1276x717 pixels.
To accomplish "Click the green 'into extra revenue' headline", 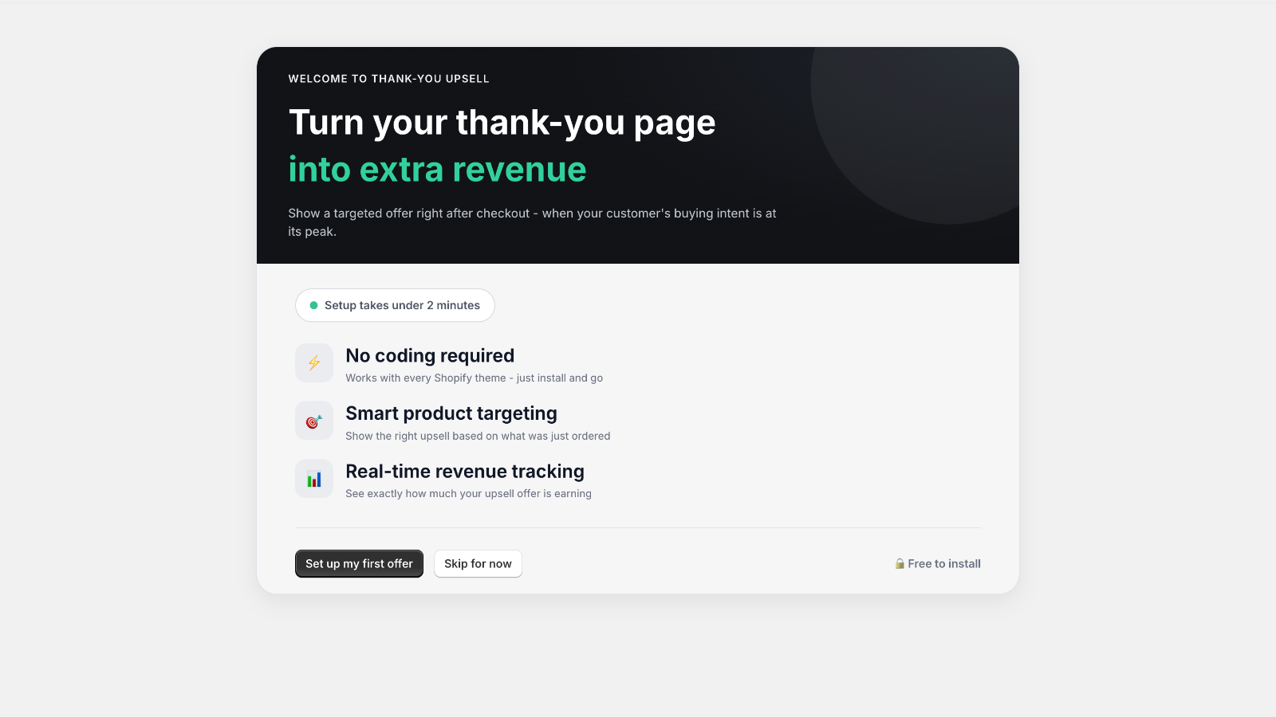I will tap(437, 169).
